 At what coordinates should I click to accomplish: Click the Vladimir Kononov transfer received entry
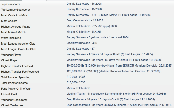113,71
